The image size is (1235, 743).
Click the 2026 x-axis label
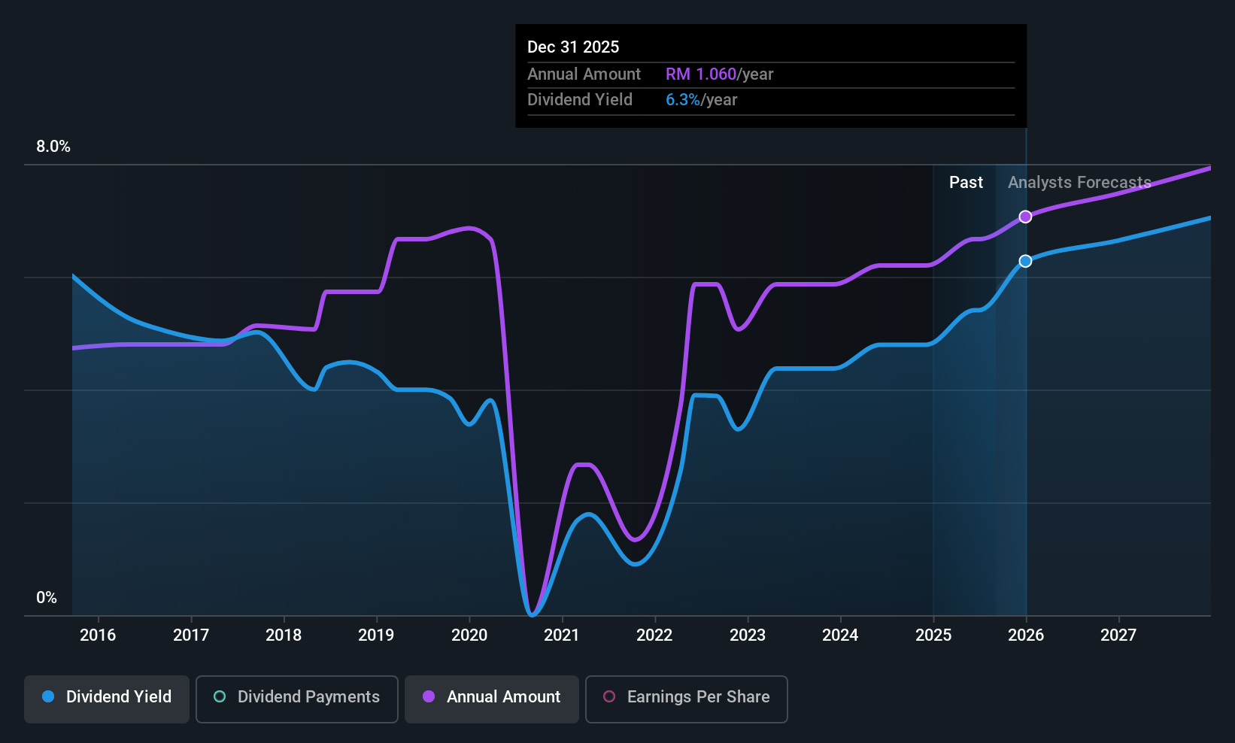tap(1026, 635)
